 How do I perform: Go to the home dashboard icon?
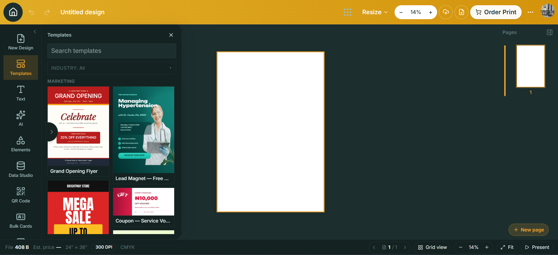[13, 12]
